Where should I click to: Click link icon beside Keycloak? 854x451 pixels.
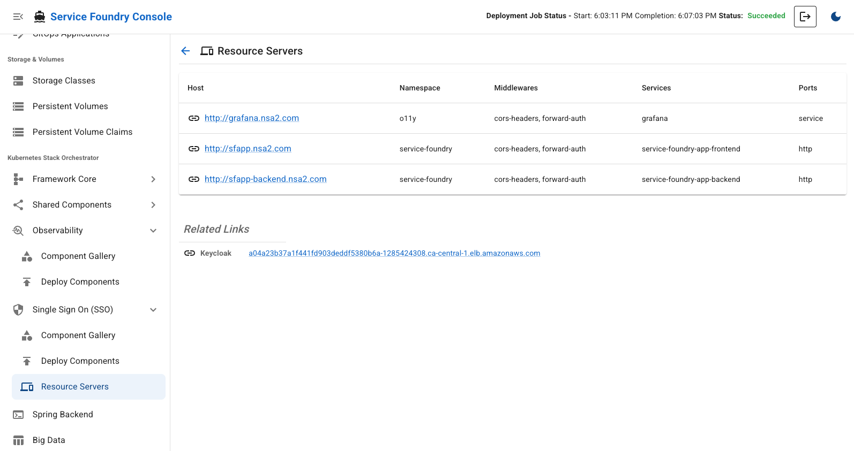tap(190, 253)
